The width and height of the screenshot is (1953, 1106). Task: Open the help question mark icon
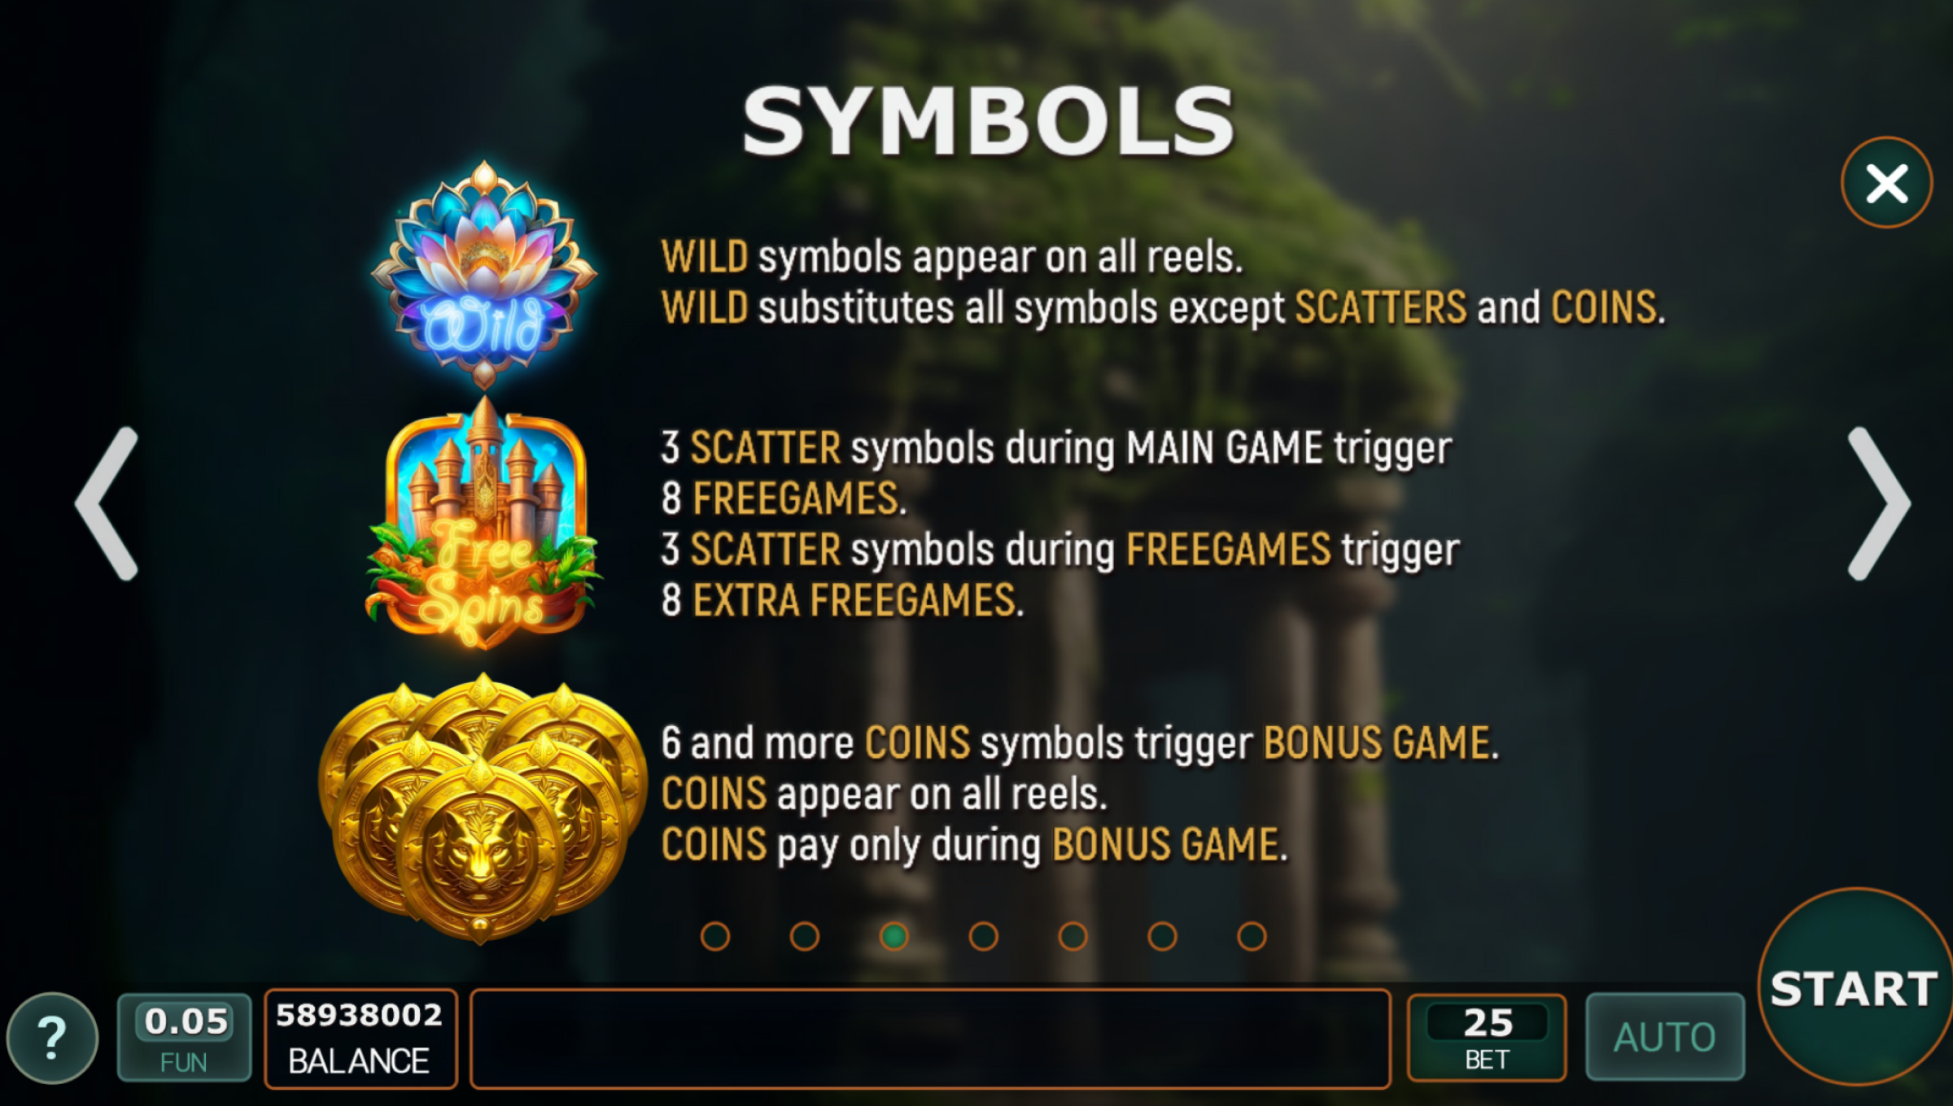(x=52, y=1039)
